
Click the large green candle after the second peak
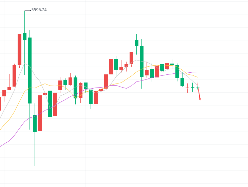(x=141, y=61)
